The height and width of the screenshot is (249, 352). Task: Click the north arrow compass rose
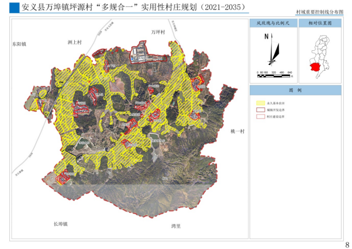pyautogui.click(x=270, y=49)
